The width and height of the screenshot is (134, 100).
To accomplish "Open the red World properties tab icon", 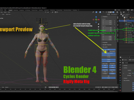I will click(120, 69).
